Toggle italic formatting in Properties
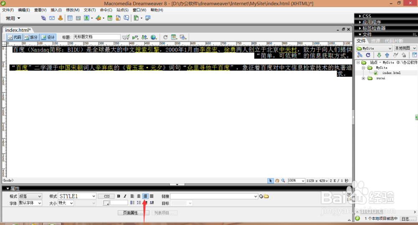The height and width of the screenshot is (225, 418). (x=125, y=196)
